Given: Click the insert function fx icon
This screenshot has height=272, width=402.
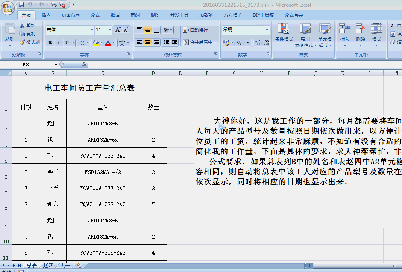Looking at the screenshot, I should click(84, 65).
